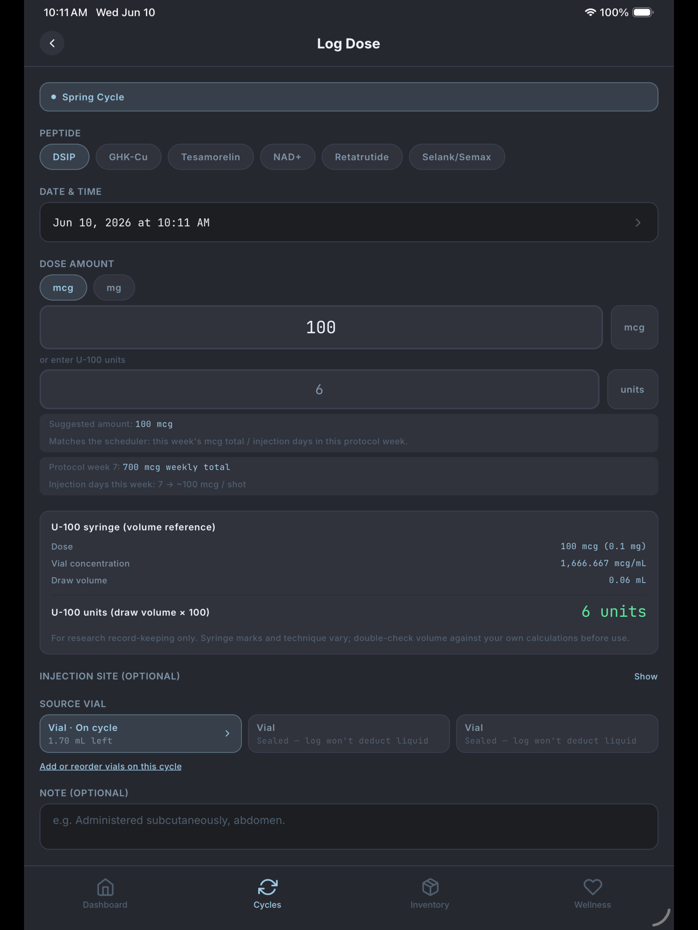Screen dimensions: 698x930
Task: Select the DSIP peptide chip
Action: point(64,157)
